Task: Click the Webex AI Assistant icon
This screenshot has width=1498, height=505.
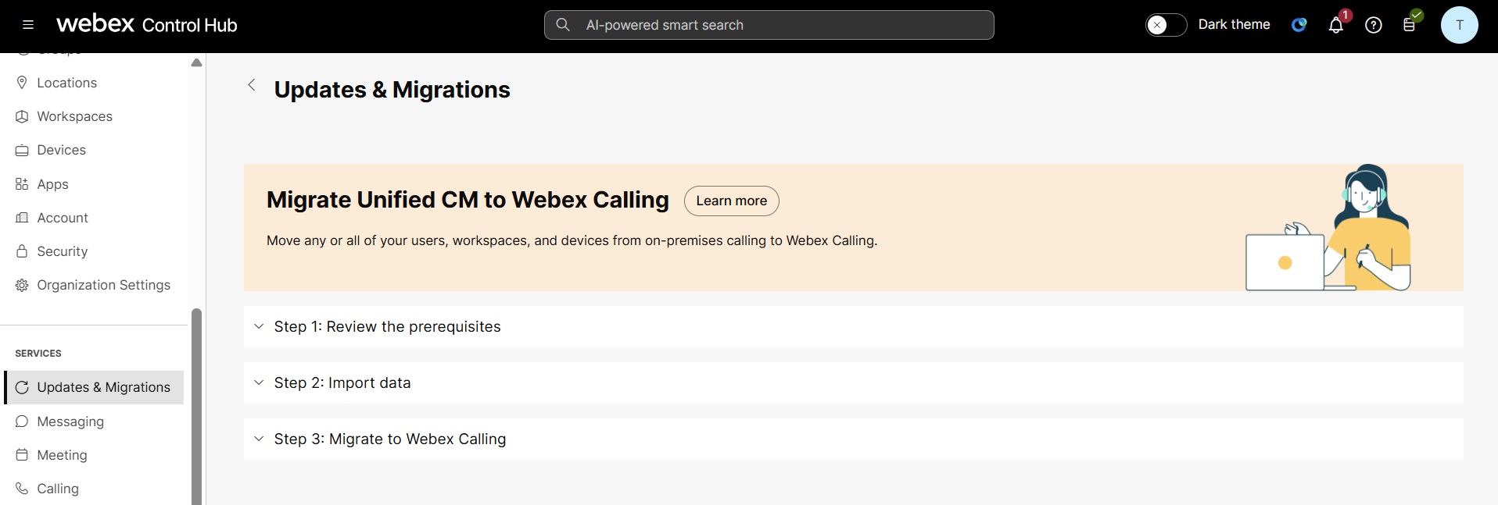Action: [1299, 25]
